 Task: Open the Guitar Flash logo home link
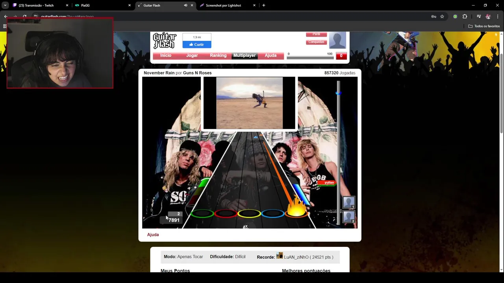tap(165, 40)
